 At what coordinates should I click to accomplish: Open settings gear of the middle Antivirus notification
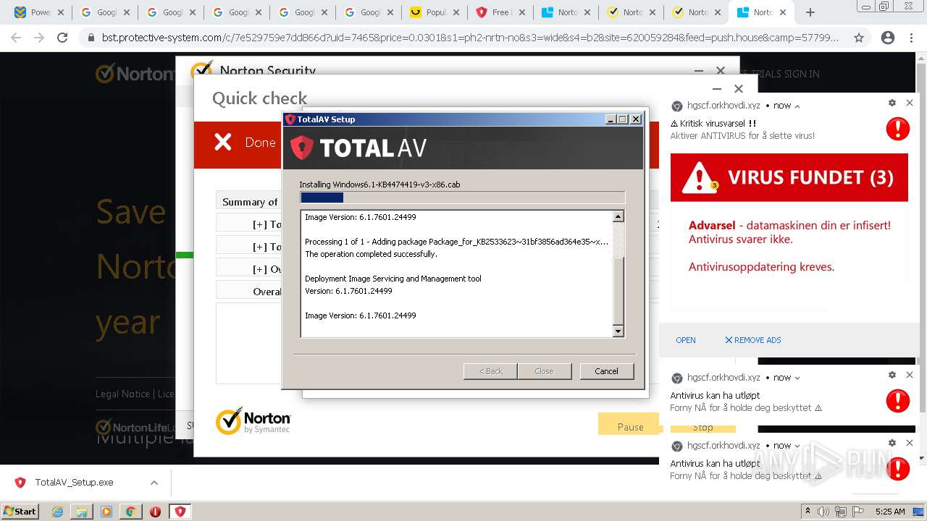tap(892, 375)
